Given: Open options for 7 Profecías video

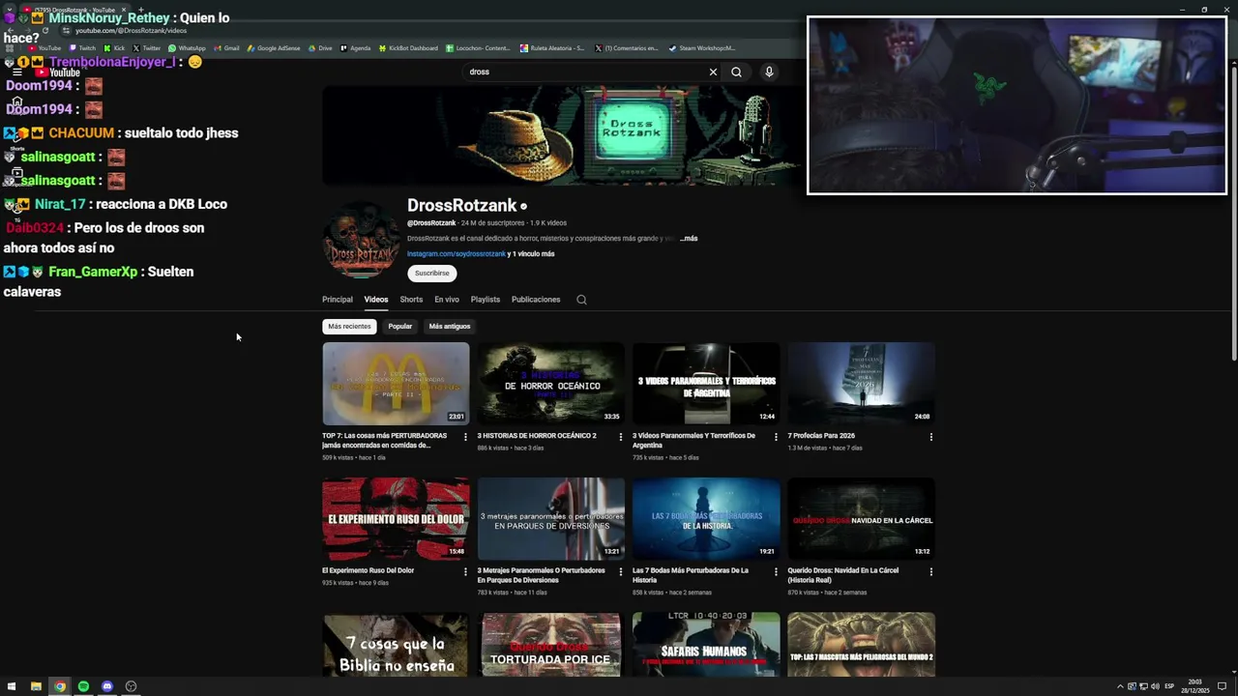Looking at the screenshot, I should [x=931, y=437].
